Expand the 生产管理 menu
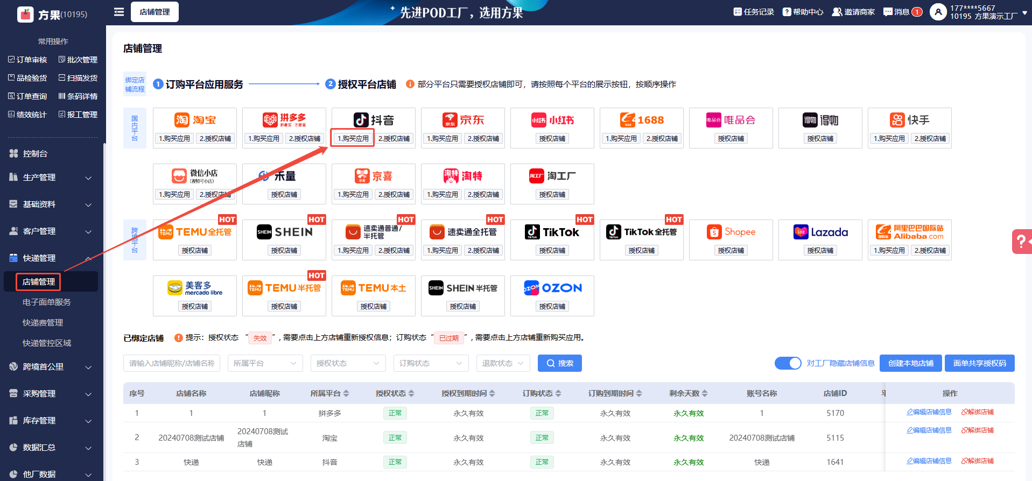This screenshot has height=481, width=1032. point(52,178)
